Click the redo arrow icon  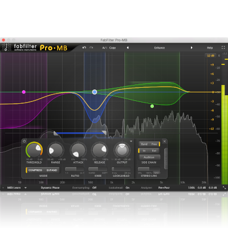tap(91, 47)
